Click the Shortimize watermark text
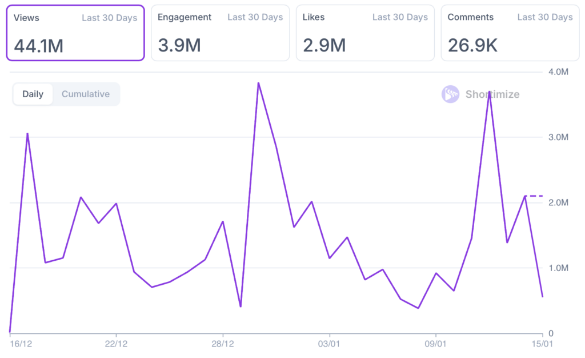The width and height of the screenshot is (585, 358). 492,94
